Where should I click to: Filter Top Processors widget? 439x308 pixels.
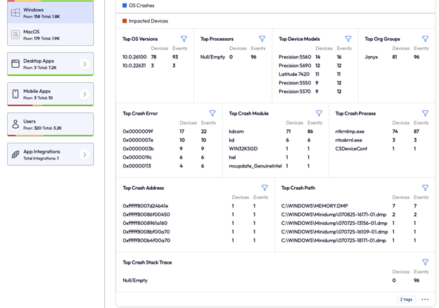[x=262, y=39]
